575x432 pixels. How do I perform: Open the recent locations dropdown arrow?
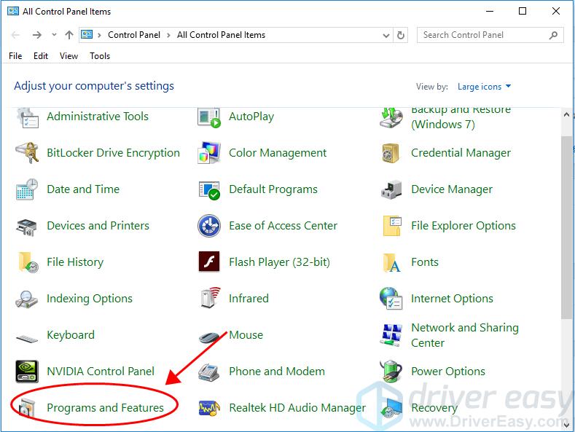(54, 34)
